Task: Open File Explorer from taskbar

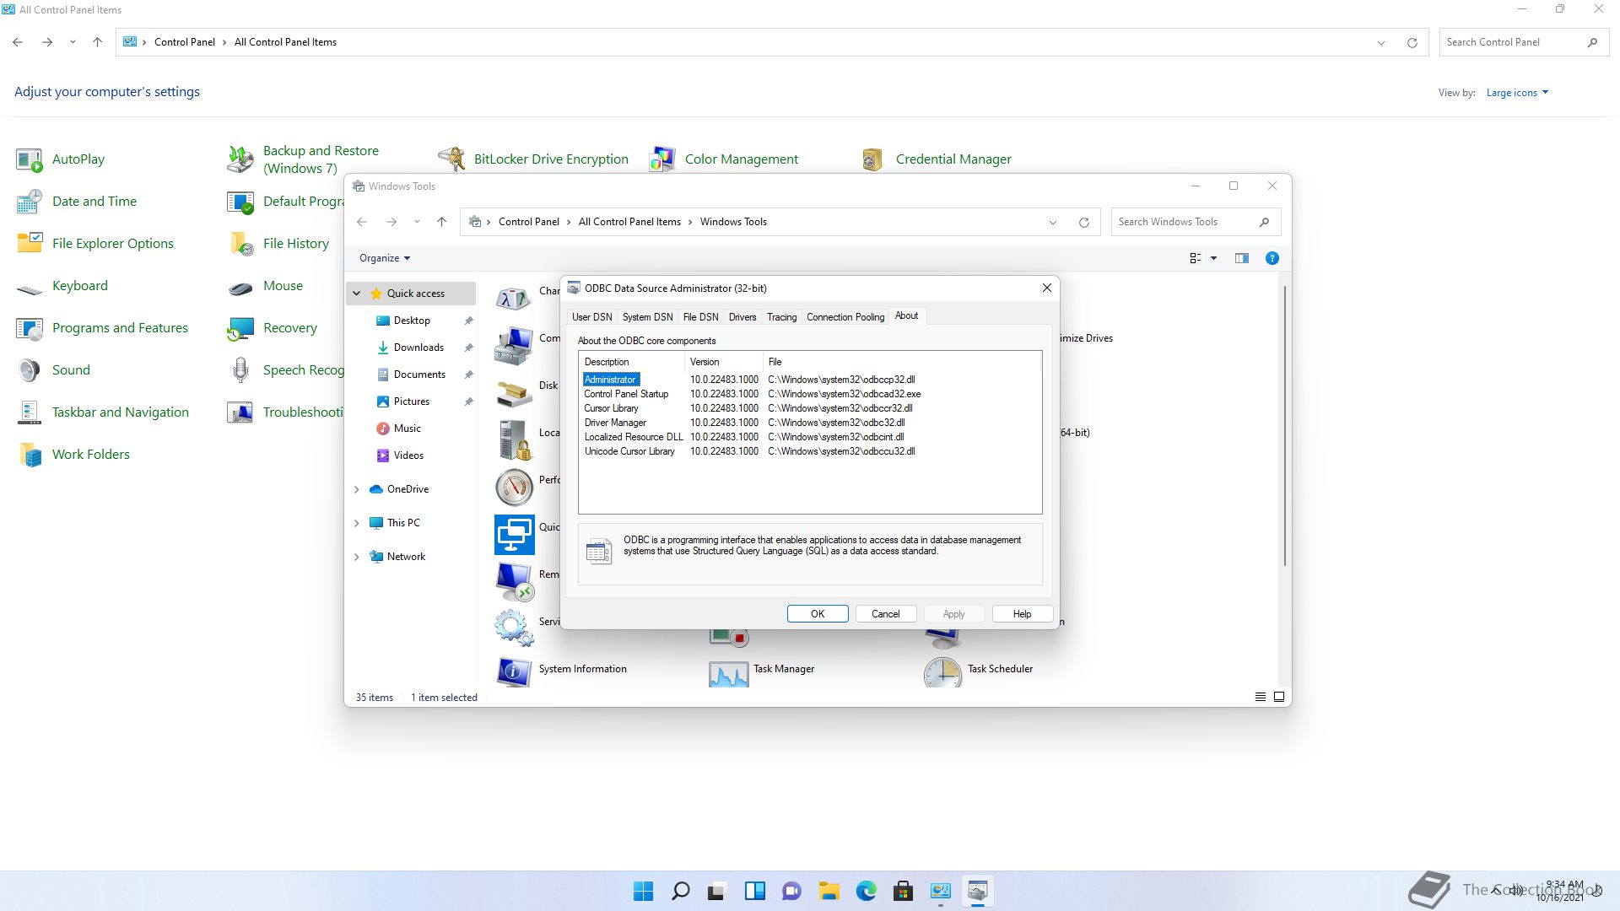Action: click(x=829, y=891)
